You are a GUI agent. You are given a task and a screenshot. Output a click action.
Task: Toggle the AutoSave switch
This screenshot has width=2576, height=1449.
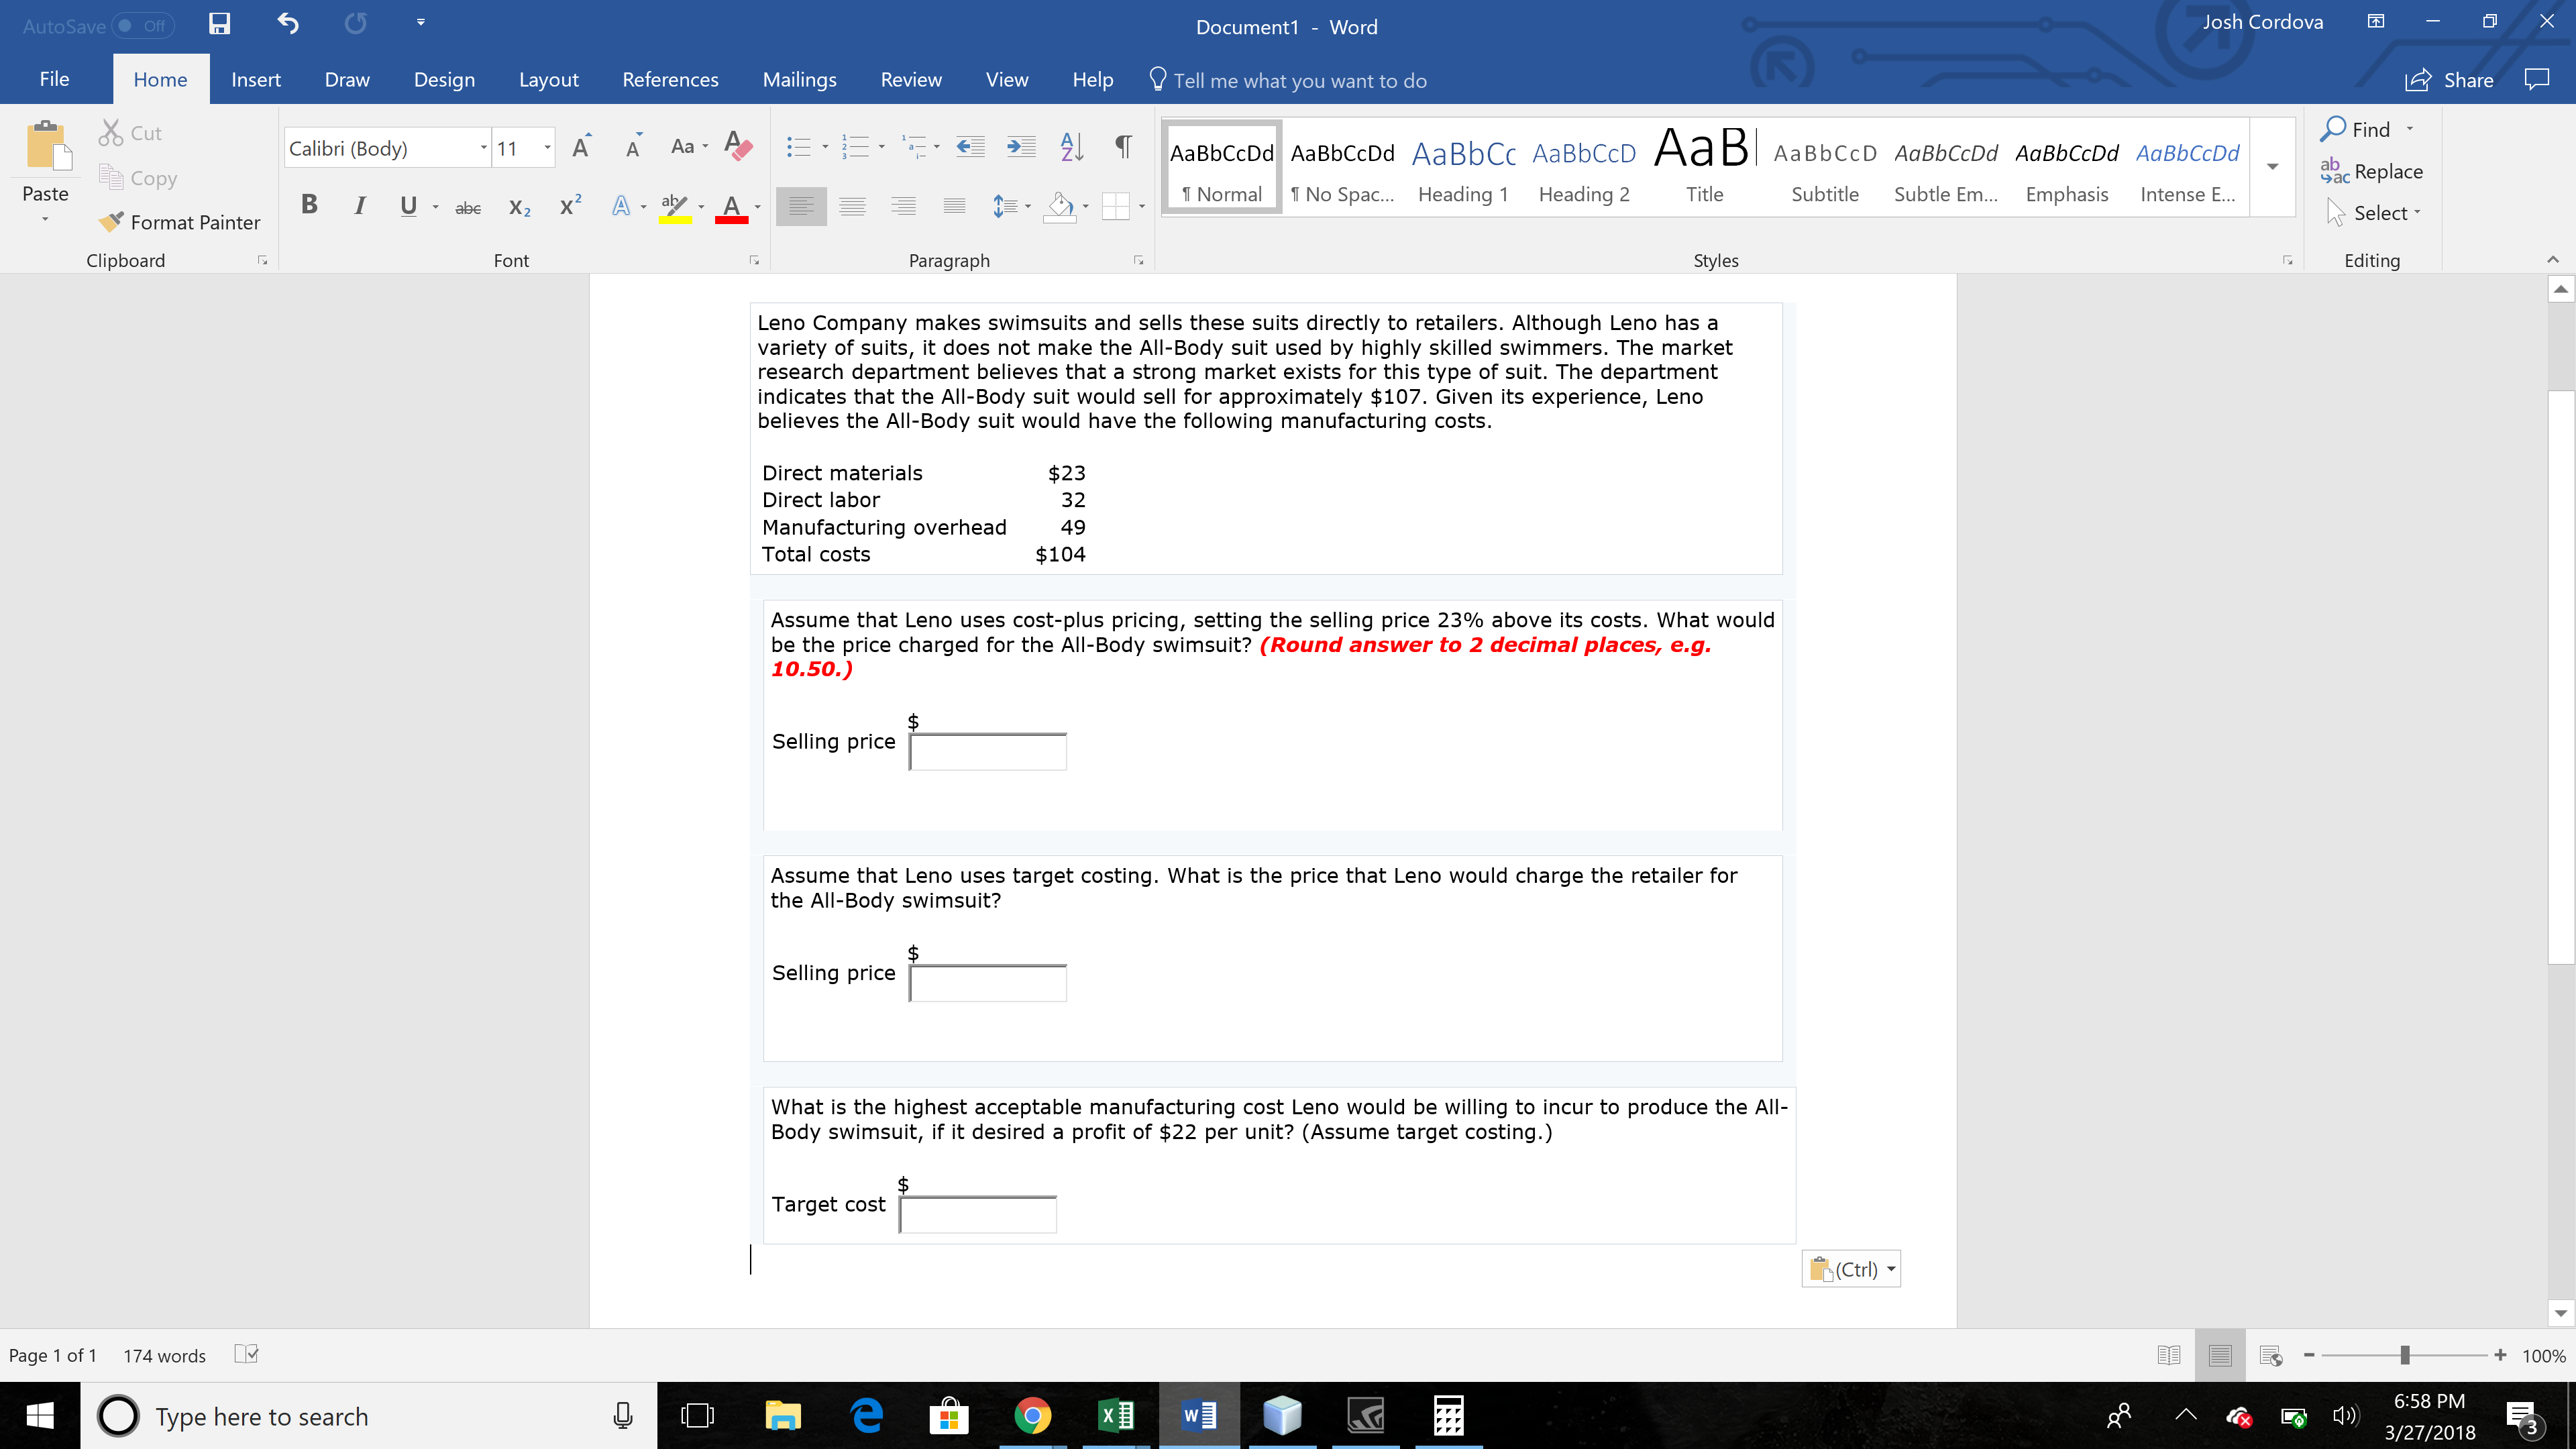[x=144, y=26]
